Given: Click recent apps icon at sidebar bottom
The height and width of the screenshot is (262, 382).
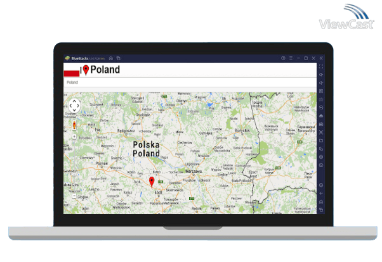Looking at the screenshot, I should [x=321, y=210].
